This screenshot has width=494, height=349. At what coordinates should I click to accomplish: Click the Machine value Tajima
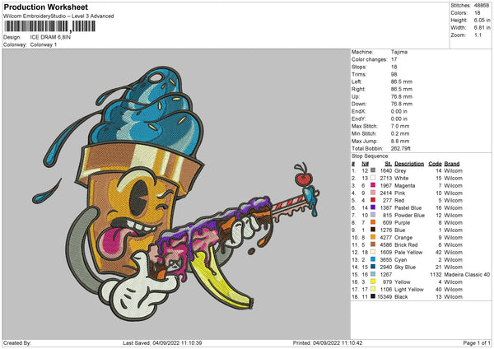click(399, 52)
